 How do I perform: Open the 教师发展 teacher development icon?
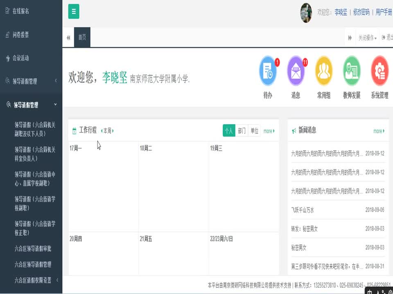pyautogui.click(x=351, y=71)
